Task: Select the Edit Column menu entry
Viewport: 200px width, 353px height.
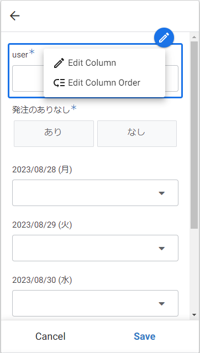Action: 104,63
